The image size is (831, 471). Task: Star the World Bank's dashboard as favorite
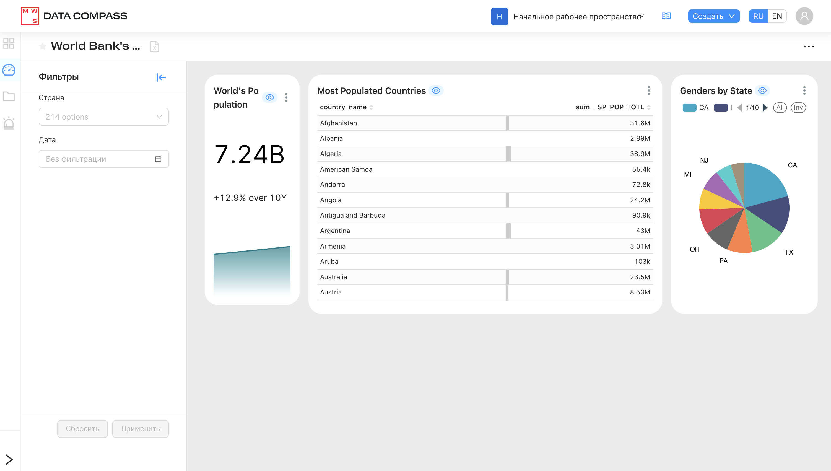pyautogui.click(x=42, y=46)
